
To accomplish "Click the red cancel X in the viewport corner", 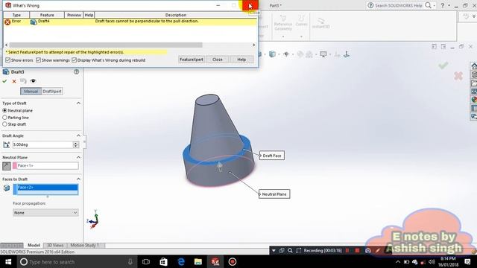I will pos(458,76).
